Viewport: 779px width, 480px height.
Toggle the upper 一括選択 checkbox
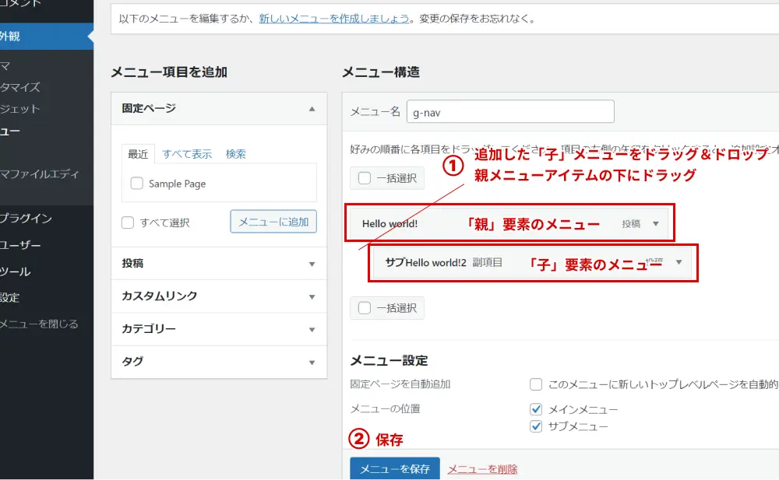pyautogui.click(x=366, y=177)
